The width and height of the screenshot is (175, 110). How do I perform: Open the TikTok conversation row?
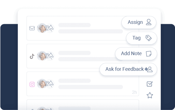point(83,56)
